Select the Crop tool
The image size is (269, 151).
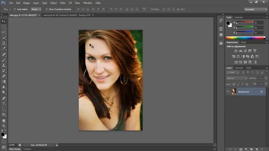point(4,43)
